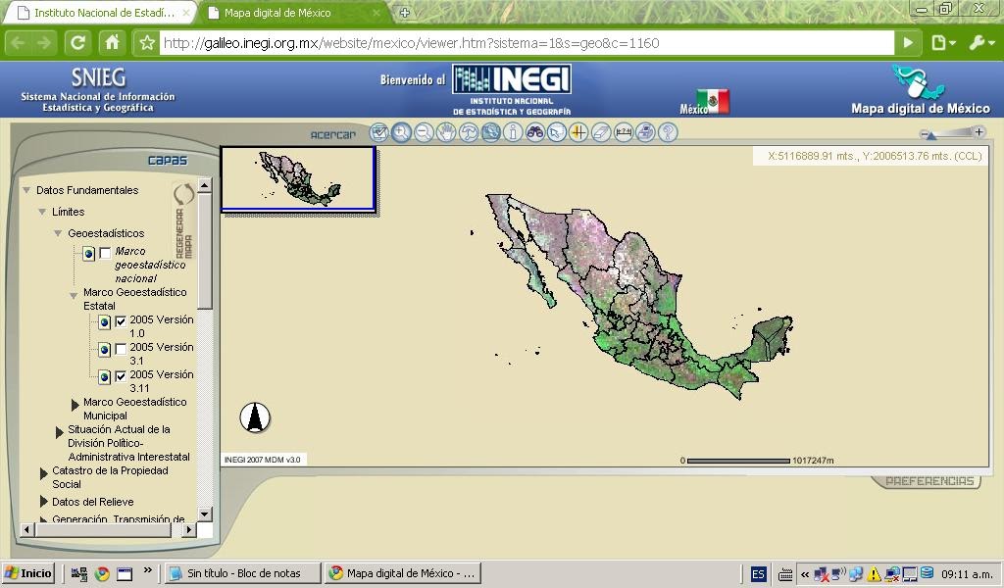Expand Datos del Relieve node
The width and height of the screenshot is (1004, 588).
(43, 501)
